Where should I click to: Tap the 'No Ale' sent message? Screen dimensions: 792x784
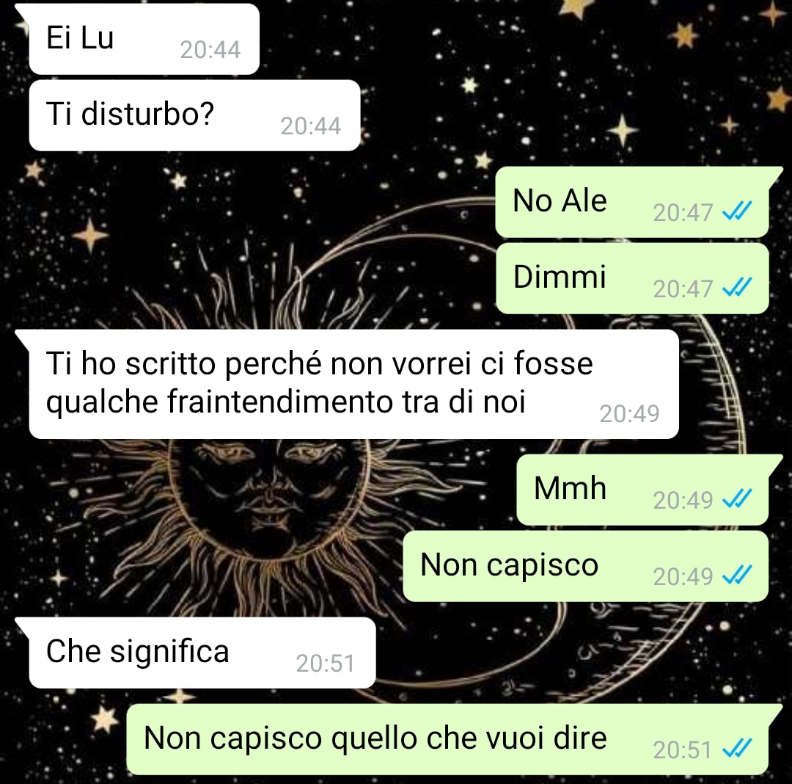[632, 202]
